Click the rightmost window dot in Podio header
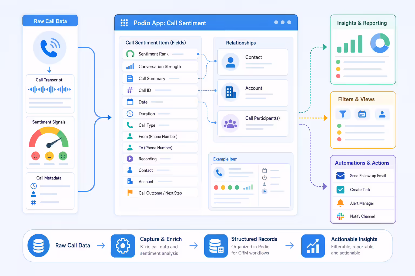 pos(289,22)
